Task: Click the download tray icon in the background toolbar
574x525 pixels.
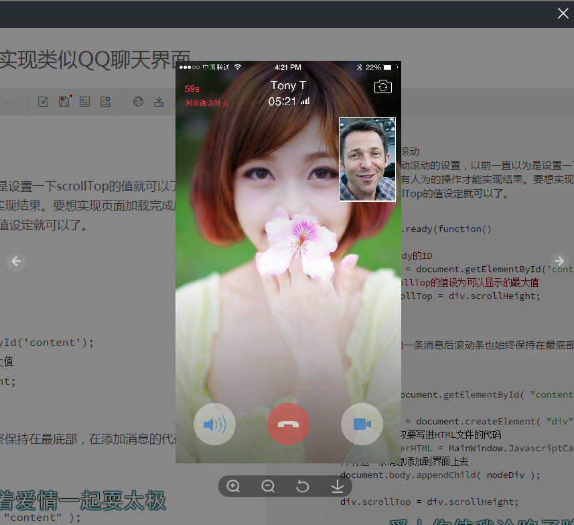Action: coord(159,101)
